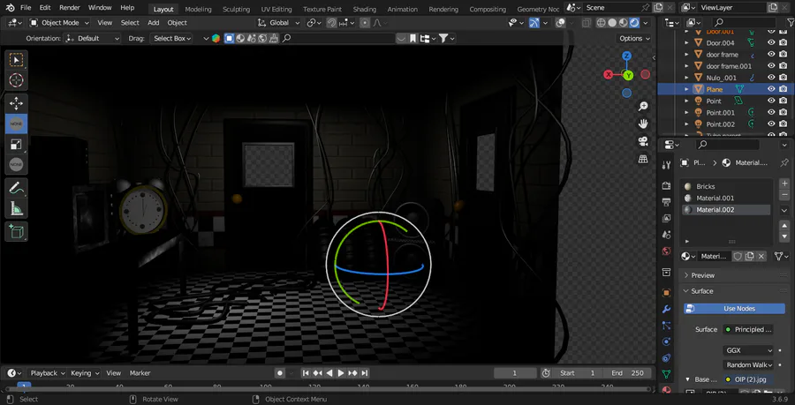Remove material slot with minus button
This screenshot has height=405, width=795.
784,194
